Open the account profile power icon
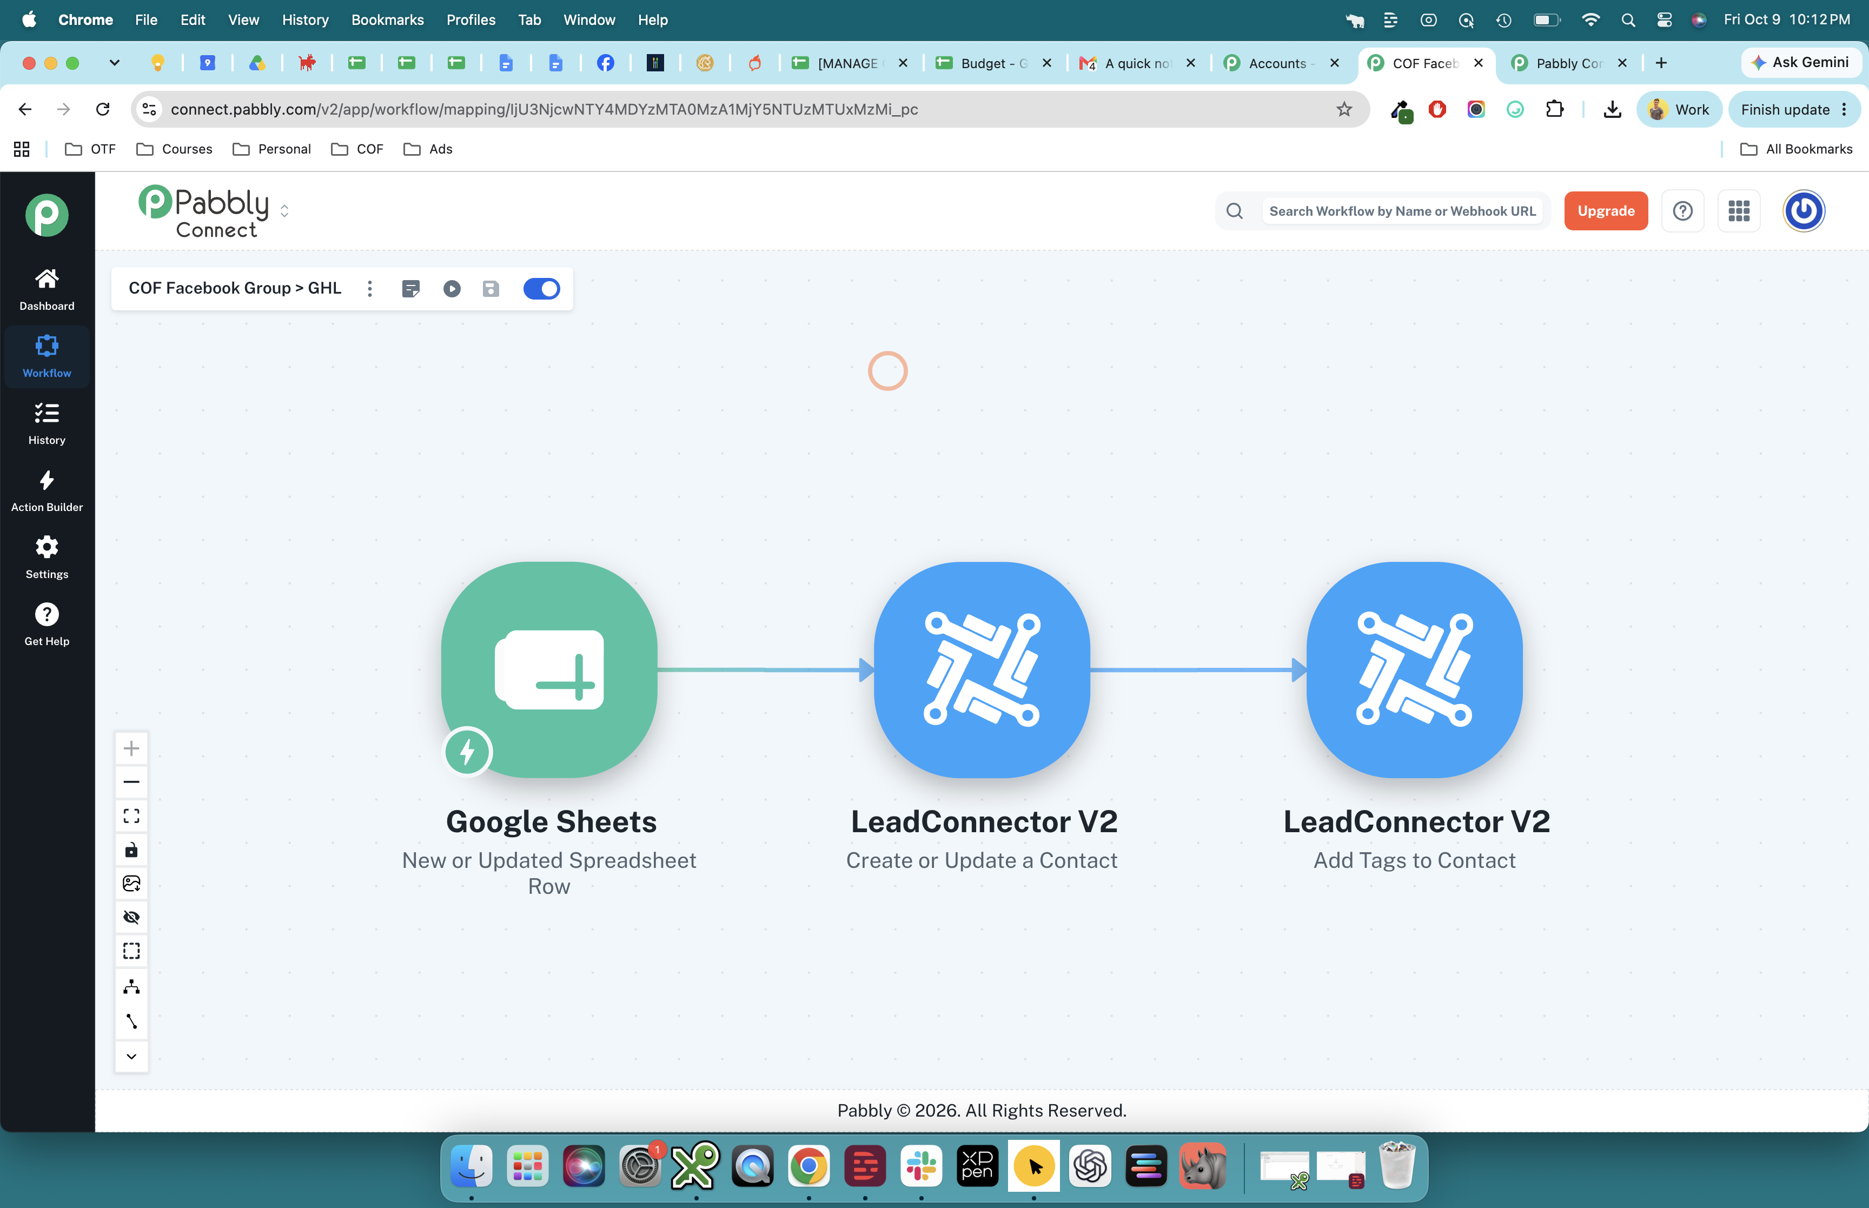The height and width of the screenshot is (1208, 1869). pos(1804,211)
